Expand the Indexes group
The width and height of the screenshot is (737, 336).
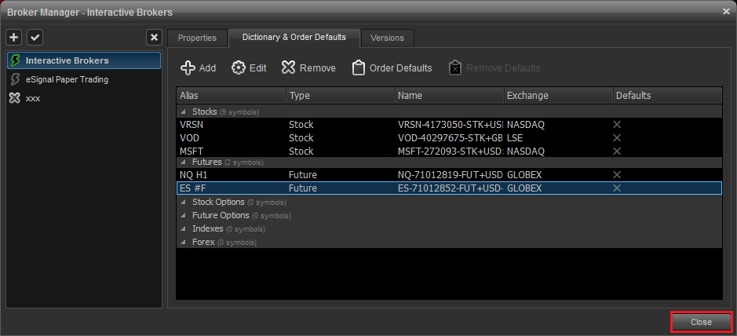pyautogui.click(x=184, y=229)
